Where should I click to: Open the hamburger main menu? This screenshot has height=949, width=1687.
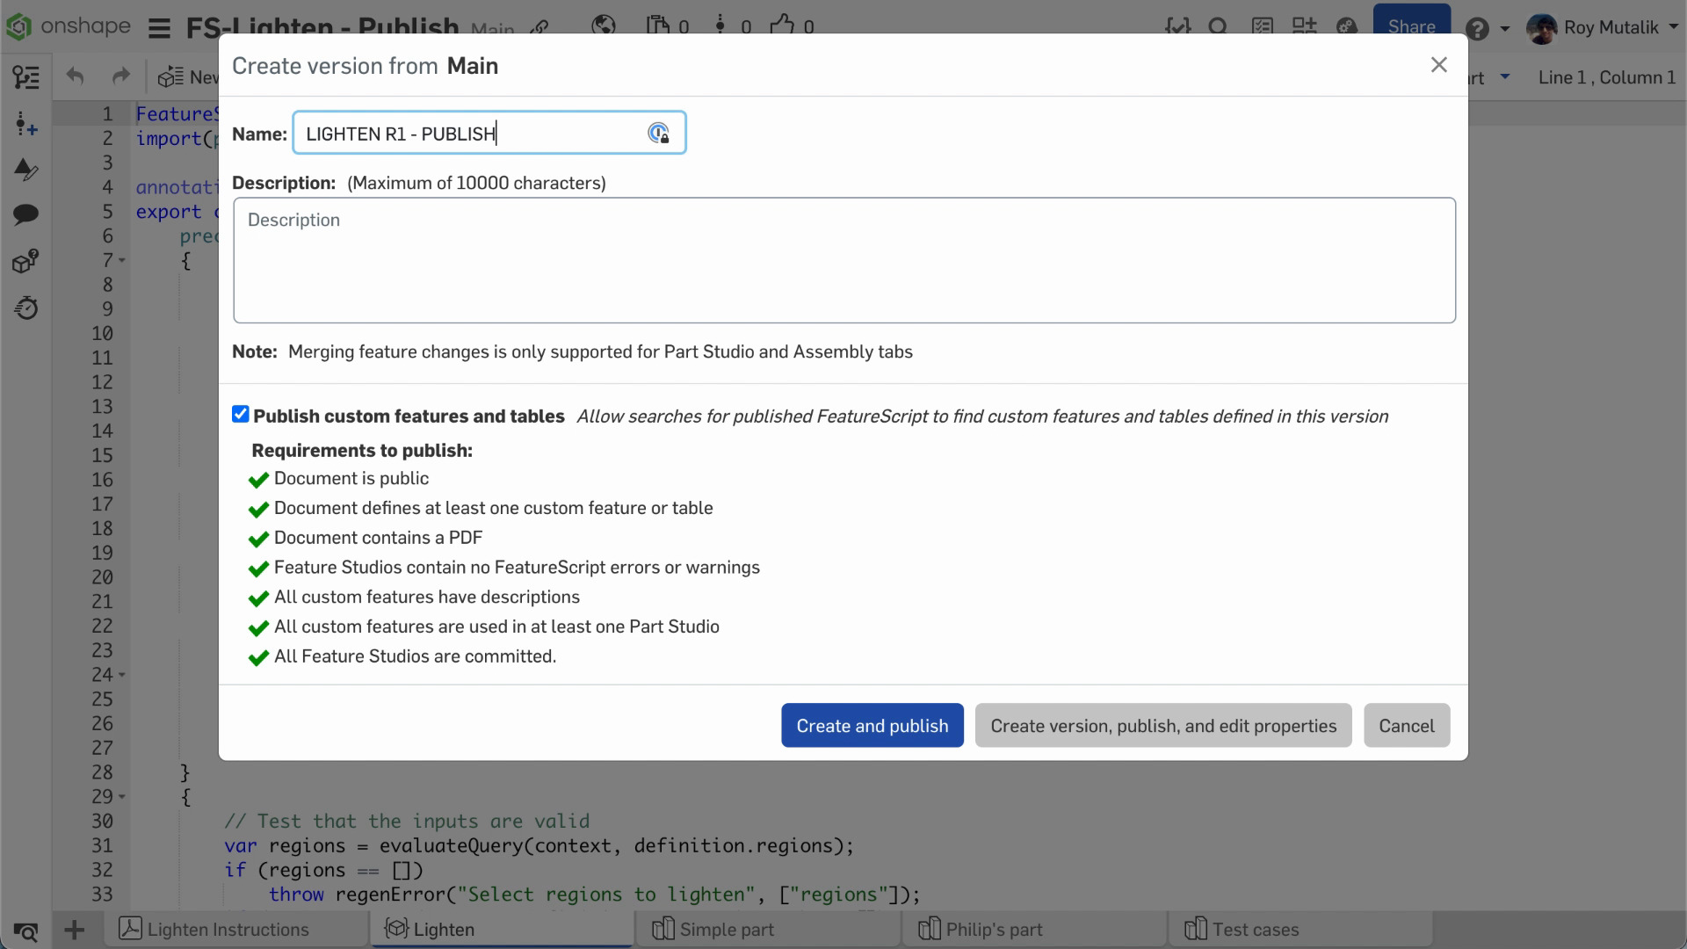tap(159, 28)
